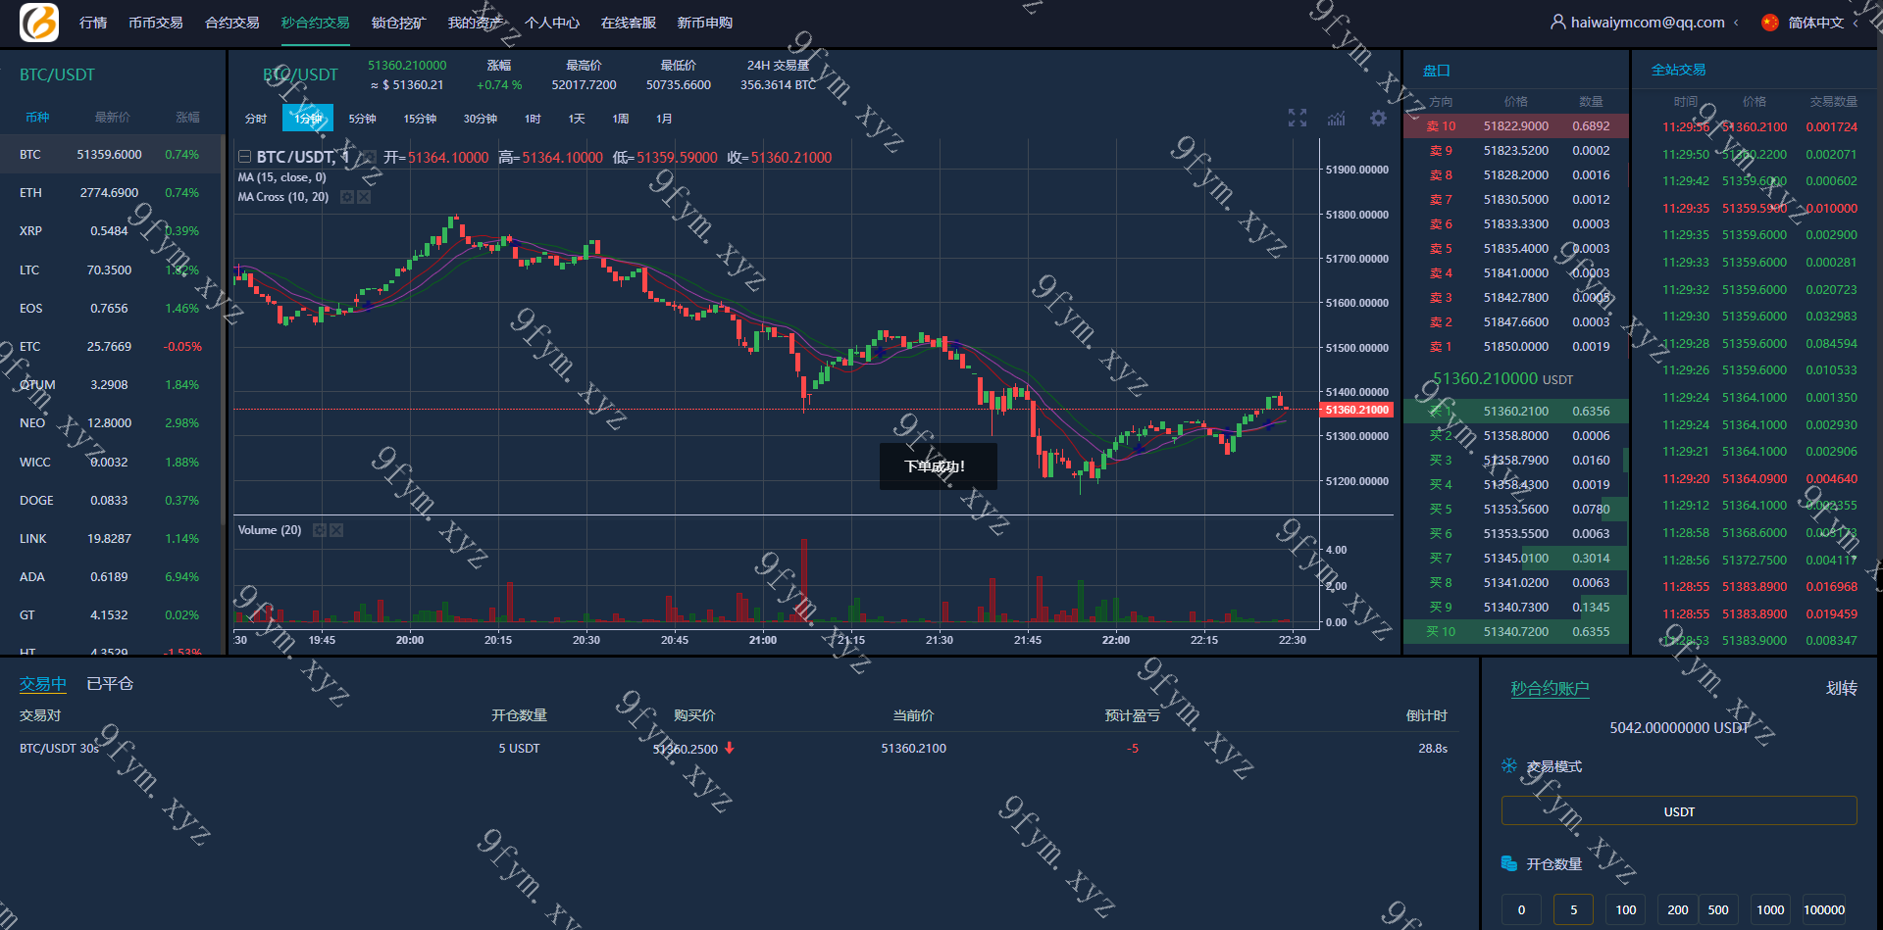Go to 个人中心 page
Screen dimensions: 1883x930
point(552,23)
